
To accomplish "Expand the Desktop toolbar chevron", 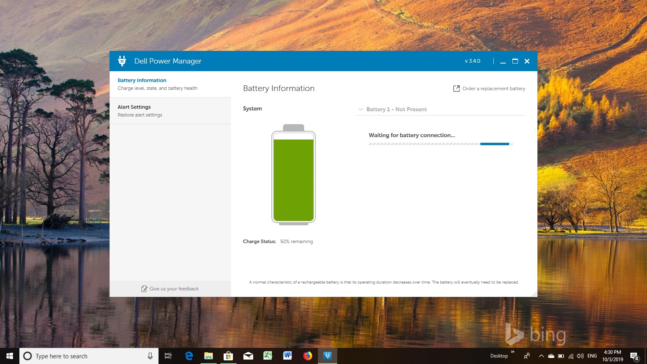I will click(x=513, y=352).
